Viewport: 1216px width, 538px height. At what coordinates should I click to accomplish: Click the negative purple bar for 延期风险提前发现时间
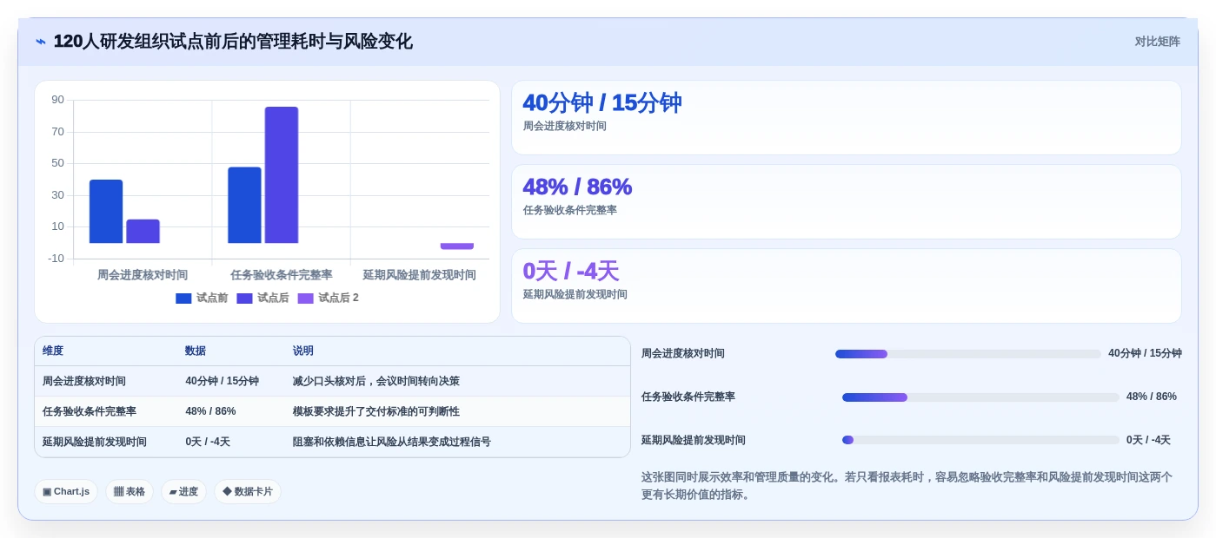click(x=456, y=246)
